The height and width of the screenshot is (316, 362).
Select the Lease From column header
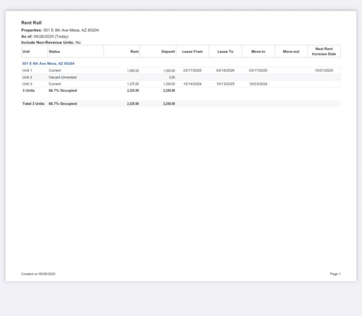pos(192,52)
